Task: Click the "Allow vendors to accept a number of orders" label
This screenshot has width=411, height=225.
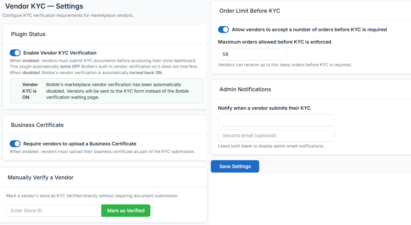Action: point(309,29)
